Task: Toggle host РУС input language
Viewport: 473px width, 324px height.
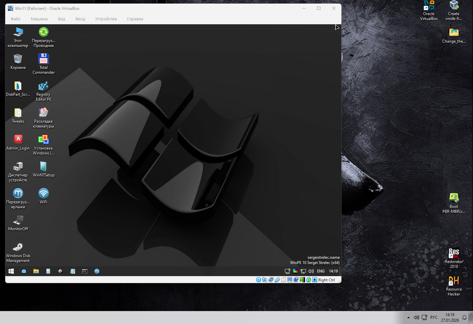Action: (x=434, y=317)
